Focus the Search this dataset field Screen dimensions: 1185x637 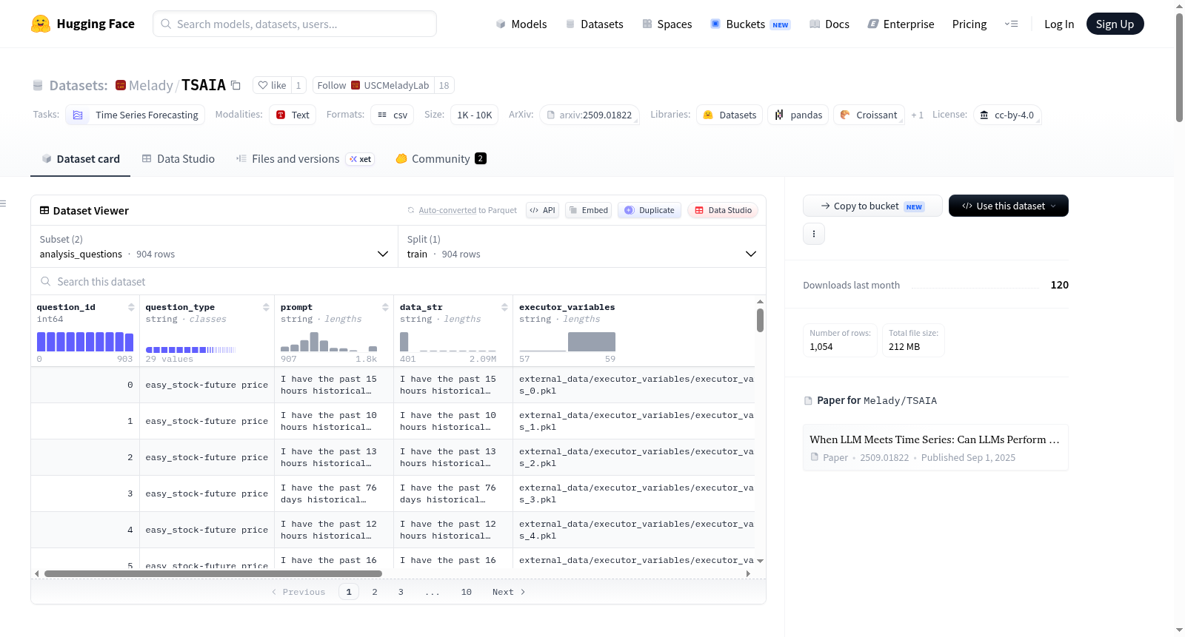398,281
